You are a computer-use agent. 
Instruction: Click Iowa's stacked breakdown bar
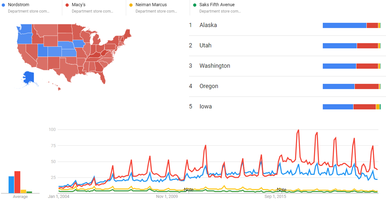(x=351, y=107)
